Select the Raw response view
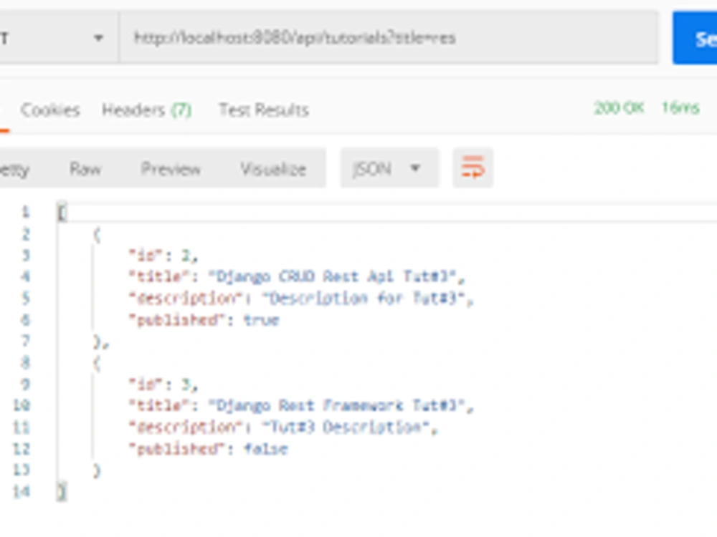717x537 pixels. coord(86,170)
